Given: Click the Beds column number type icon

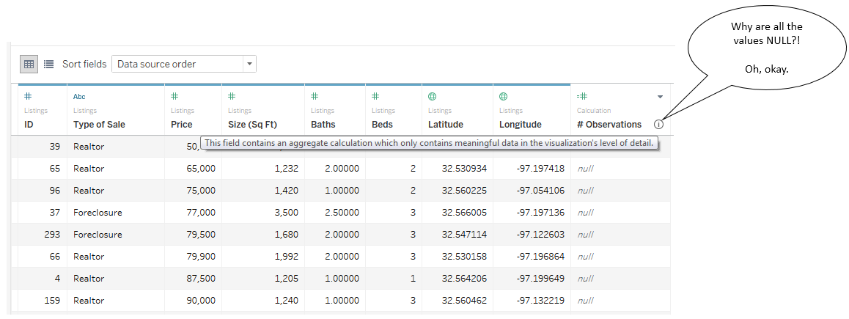Looking at the screenshot, I should [x=375, y=96].
